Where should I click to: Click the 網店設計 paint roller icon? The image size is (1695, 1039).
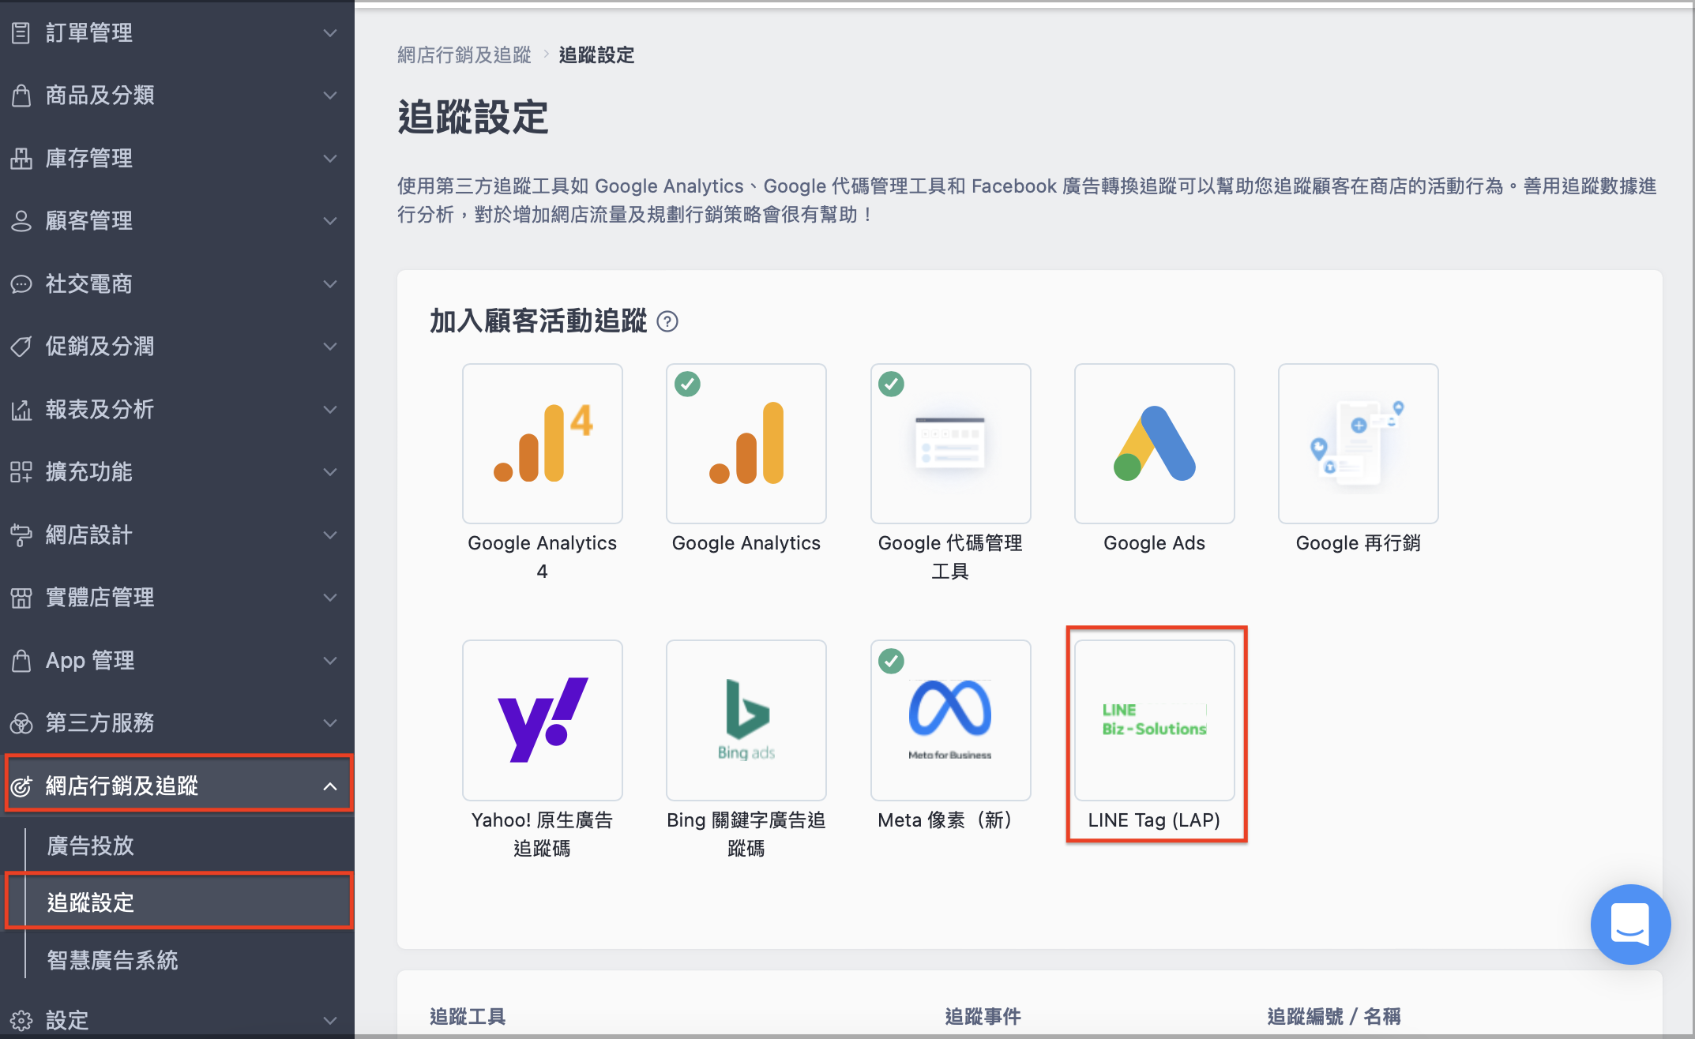[x=21, y=535]
